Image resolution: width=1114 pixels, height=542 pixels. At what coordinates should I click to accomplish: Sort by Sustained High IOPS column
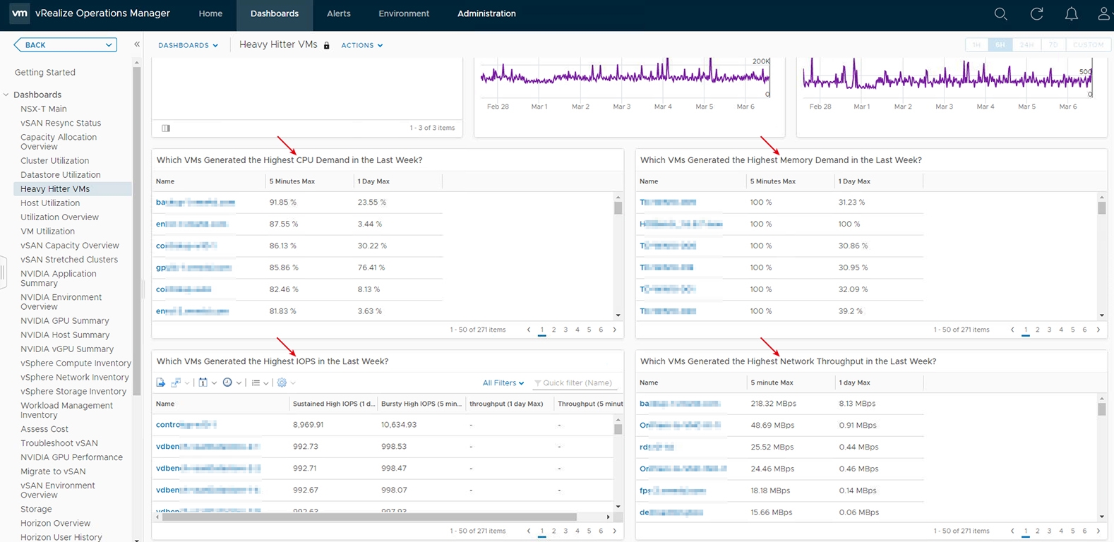pos(334,404)
